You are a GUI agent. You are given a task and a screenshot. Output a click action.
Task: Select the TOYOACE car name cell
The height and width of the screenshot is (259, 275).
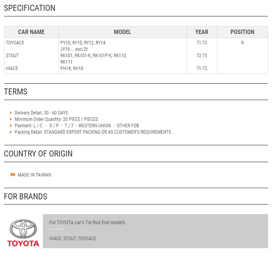click(x=15, y=43)
